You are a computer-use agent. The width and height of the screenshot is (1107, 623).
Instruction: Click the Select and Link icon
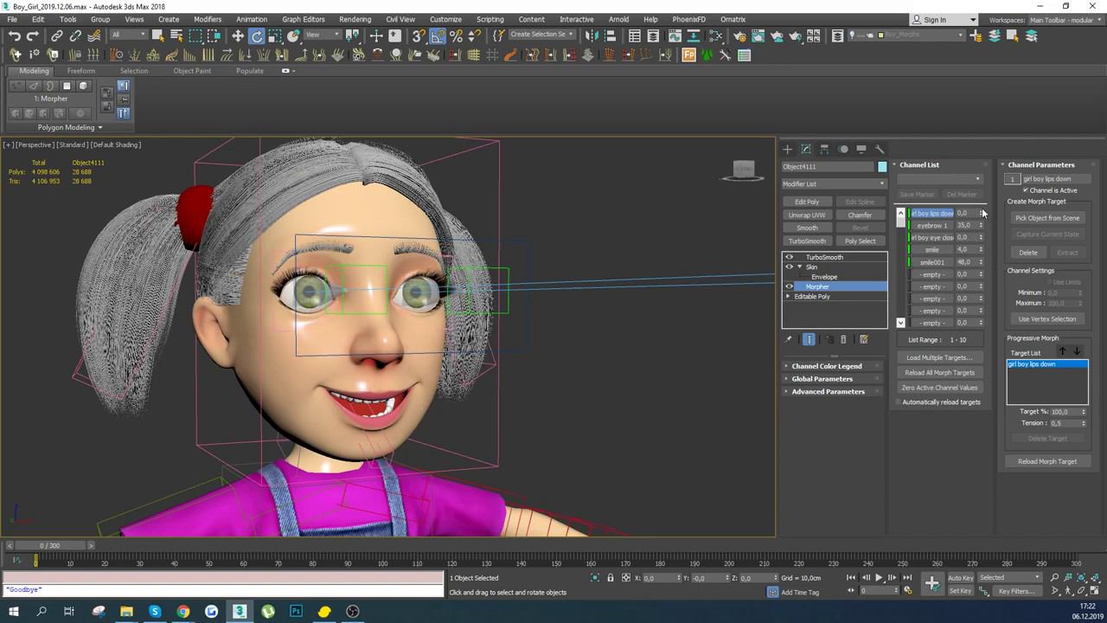point(57,35)
